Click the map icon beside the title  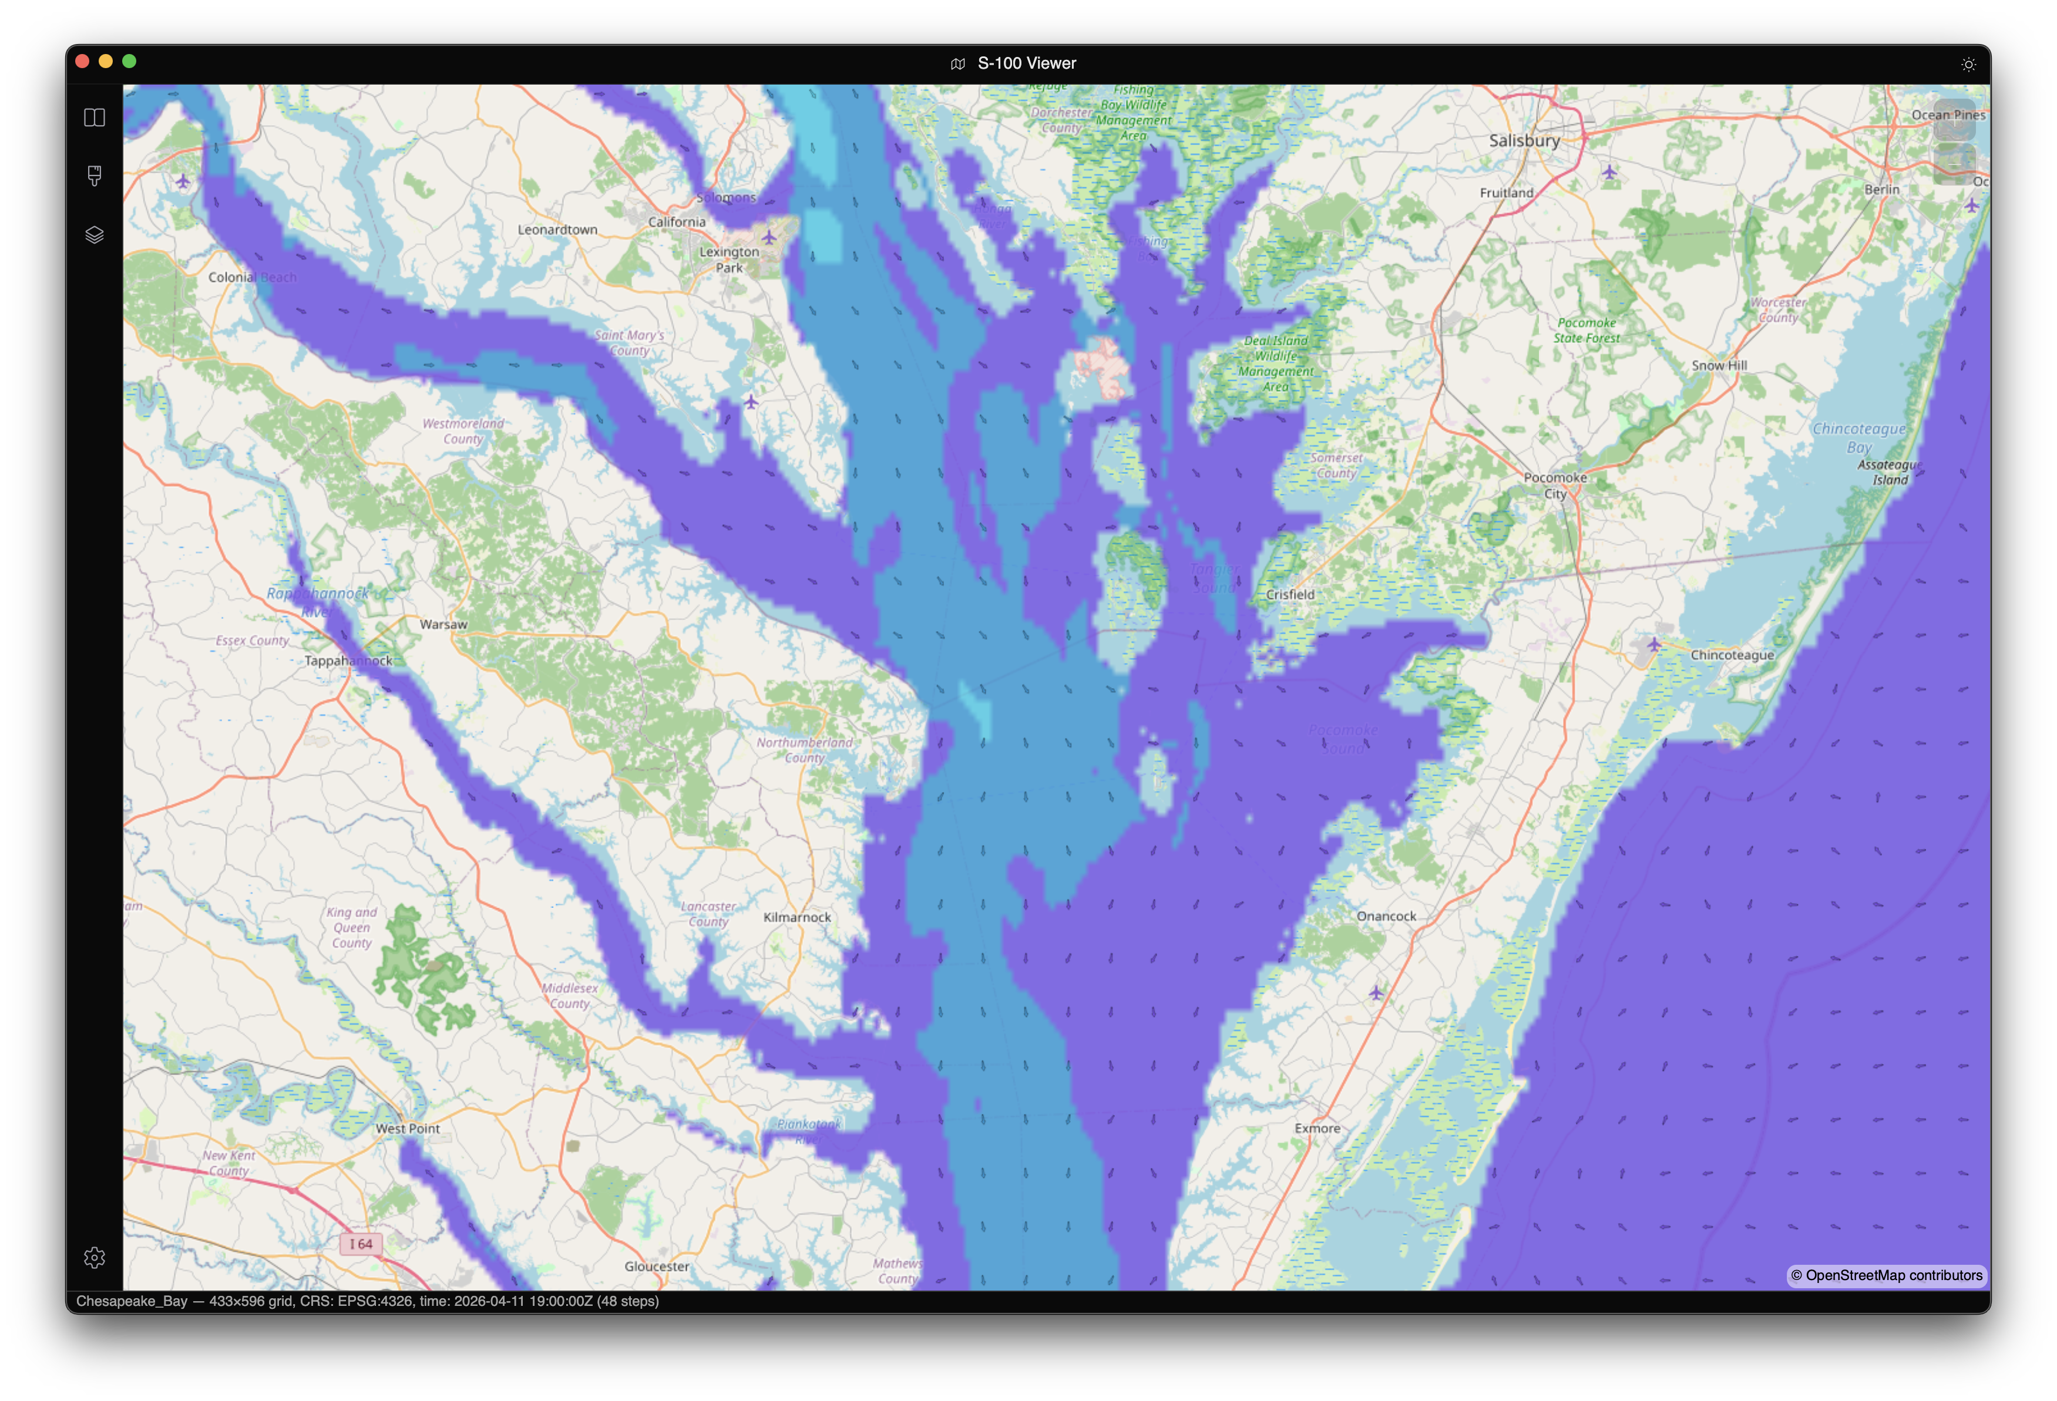tap(957, 64)
